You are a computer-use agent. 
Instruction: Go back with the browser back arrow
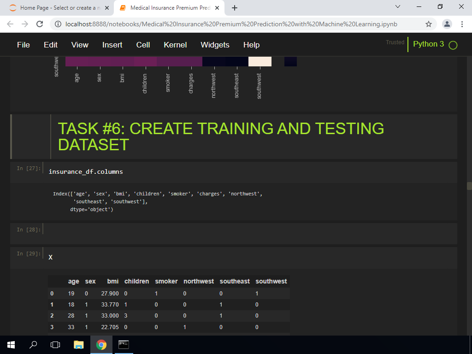pyautogui.click(x=10, y=24)
